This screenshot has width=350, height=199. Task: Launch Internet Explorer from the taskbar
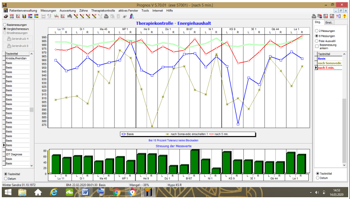[54, 192]
